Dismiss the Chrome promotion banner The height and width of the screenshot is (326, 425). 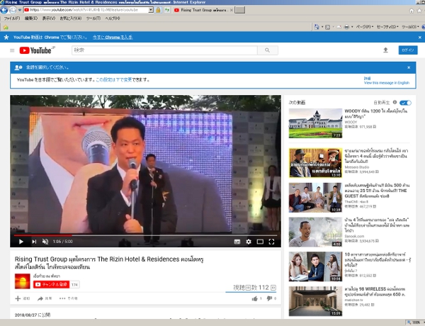pos(420,38)
